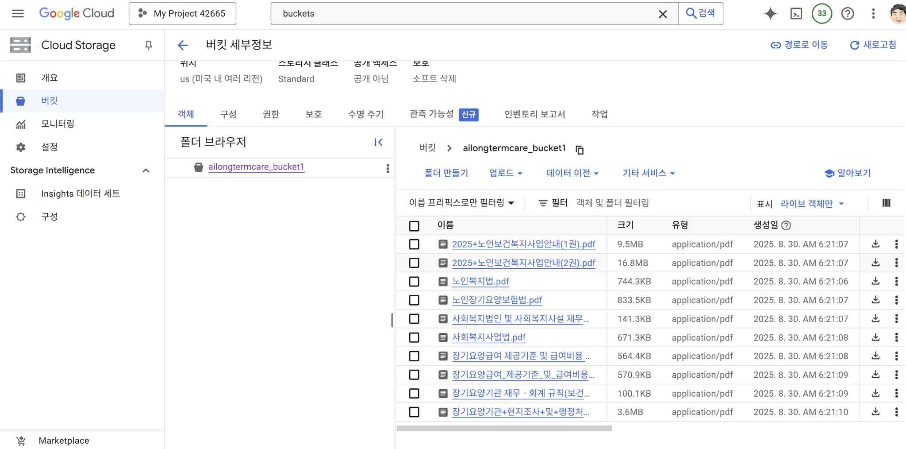Select the 노인장기요양보험법.pdf row checkbox
Viewport: 906px width, 449px height.
(x=414, y=300)
